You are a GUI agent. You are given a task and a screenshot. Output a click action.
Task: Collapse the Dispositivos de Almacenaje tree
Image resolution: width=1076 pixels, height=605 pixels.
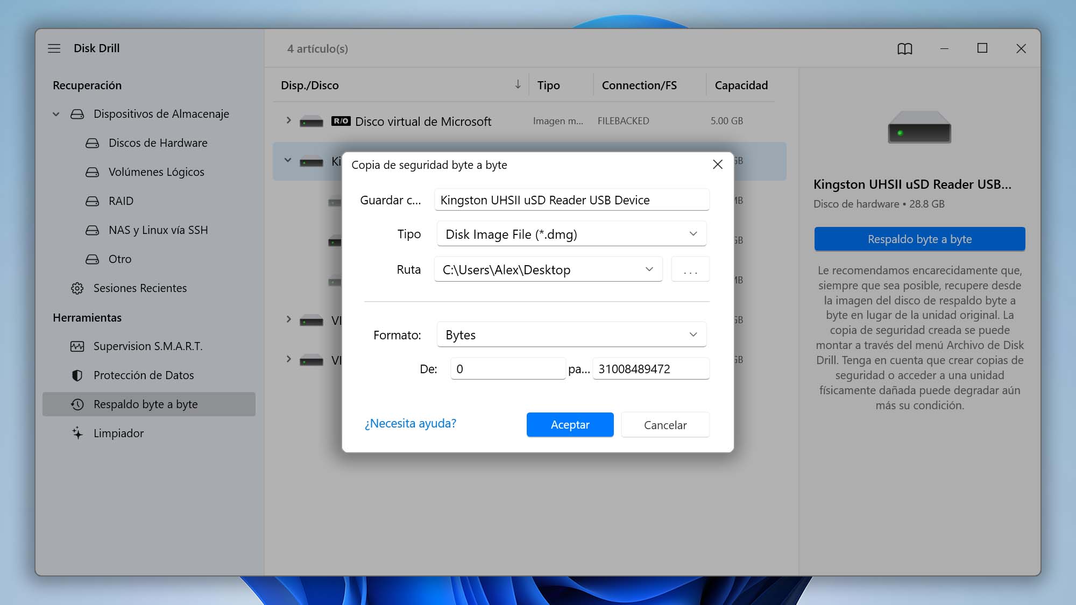tap(56, 114)
